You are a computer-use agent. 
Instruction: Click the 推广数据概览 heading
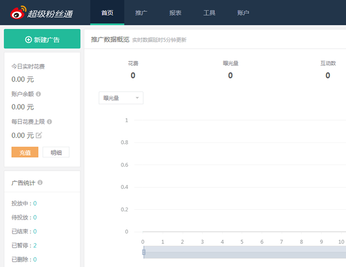click(110, 39)
